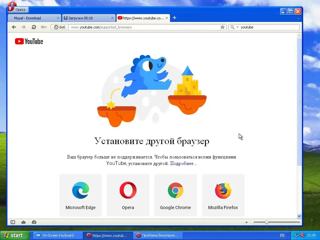Screen dimensions: 320x240
Task: Click the page vertical scrollbar thumb
Action: coord(299,102)
